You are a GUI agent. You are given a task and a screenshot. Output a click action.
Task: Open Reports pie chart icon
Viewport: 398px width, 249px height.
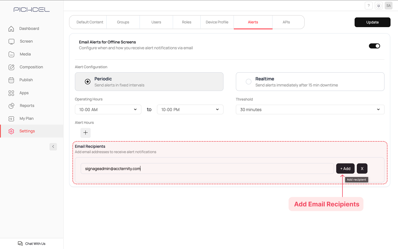[11, 106]
